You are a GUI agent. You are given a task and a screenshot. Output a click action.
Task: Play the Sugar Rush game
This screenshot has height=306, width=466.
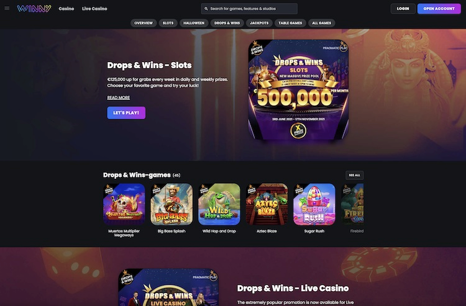[314, 204]
